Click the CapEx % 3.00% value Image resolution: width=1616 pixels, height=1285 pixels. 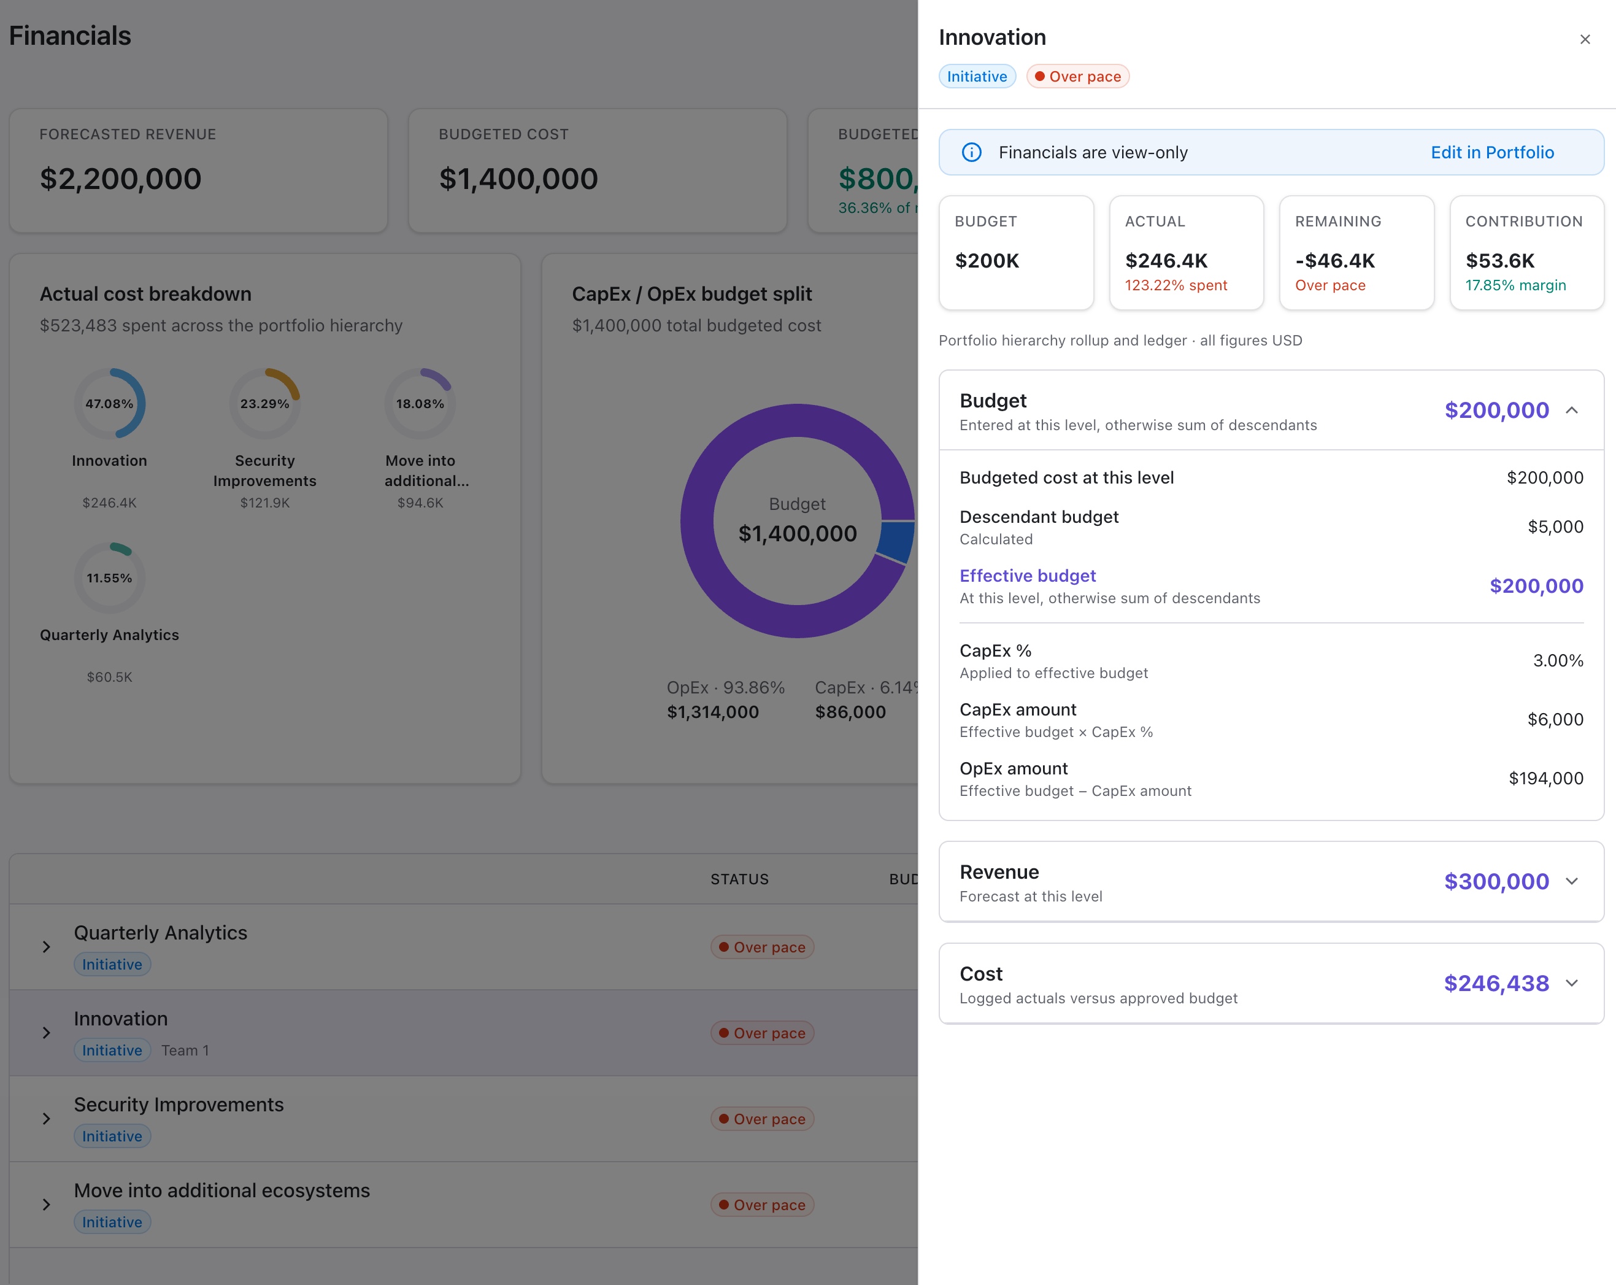pos(1558,660)
